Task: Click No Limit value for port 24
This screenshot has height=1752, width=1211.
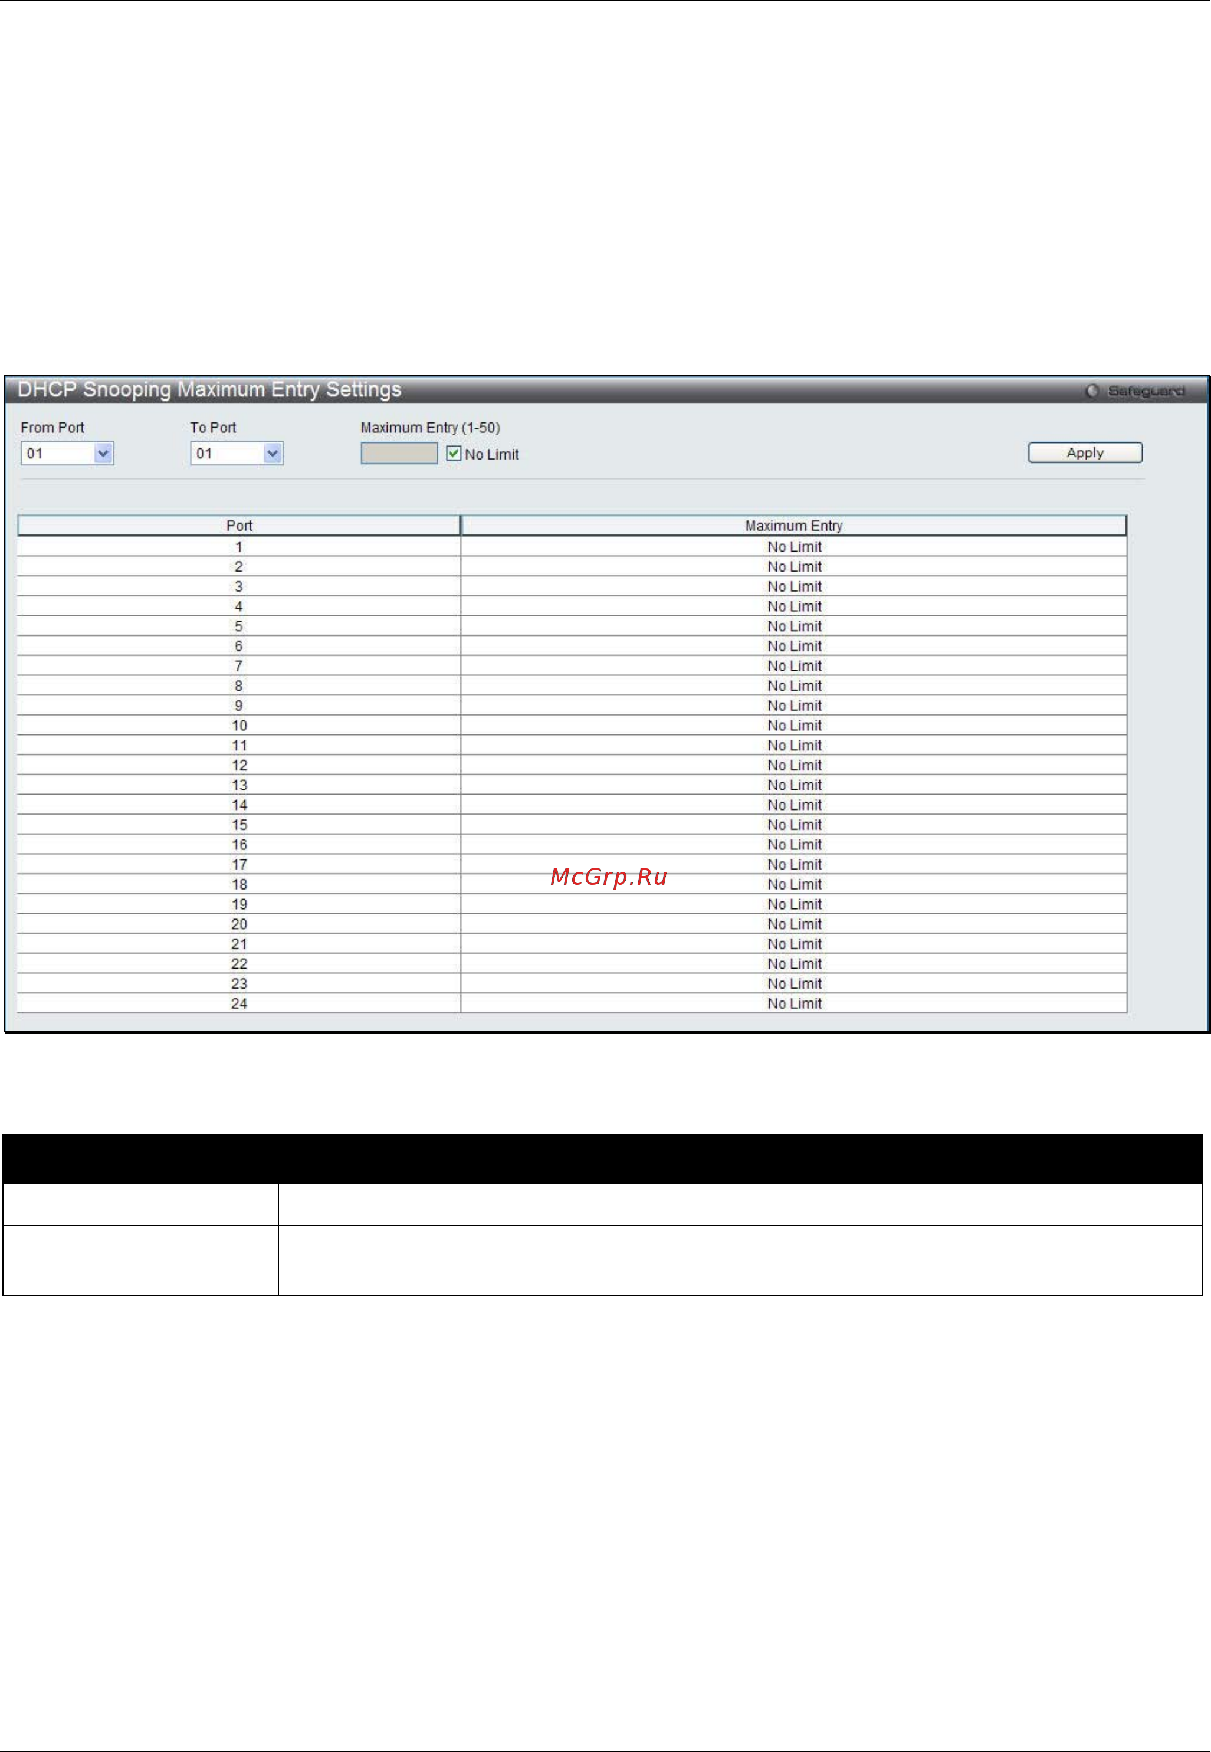Action: click(795, 1003)
